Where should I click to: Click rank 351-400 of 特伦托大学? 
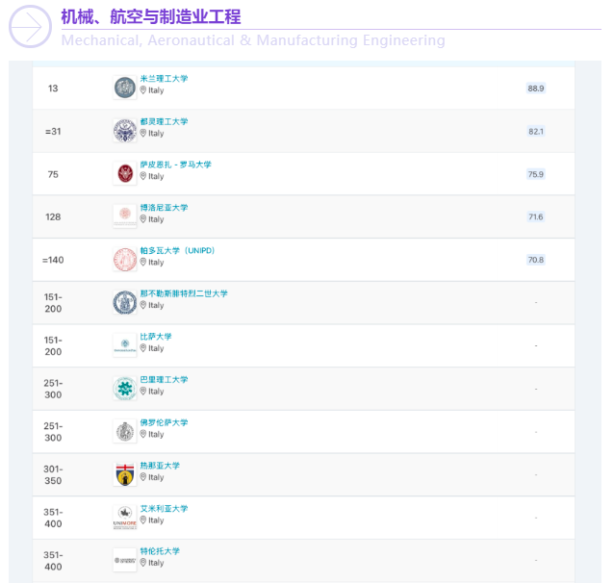(x=53, y=561)
